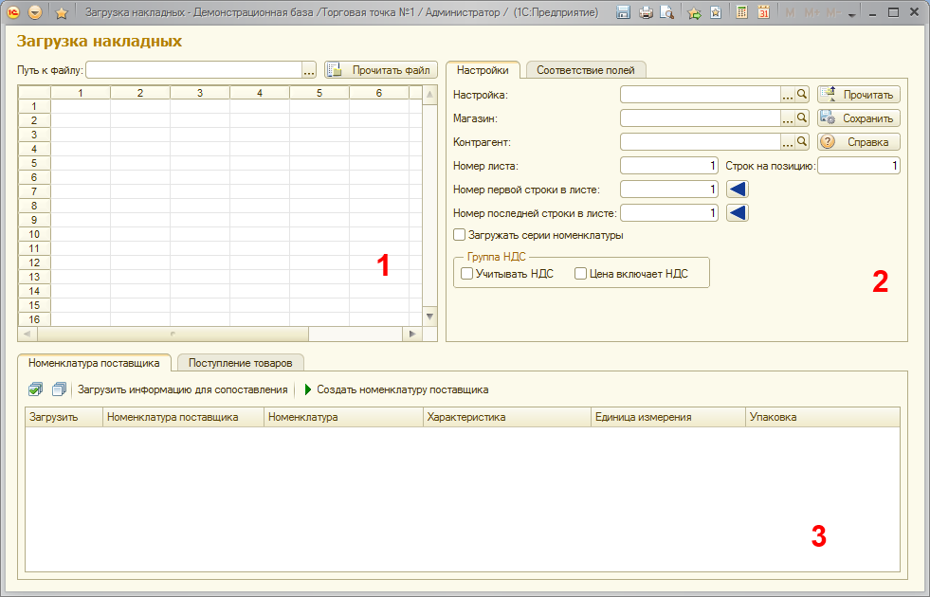Open the calculator icon
The image size is (930, 597).
tap(741, 13)
